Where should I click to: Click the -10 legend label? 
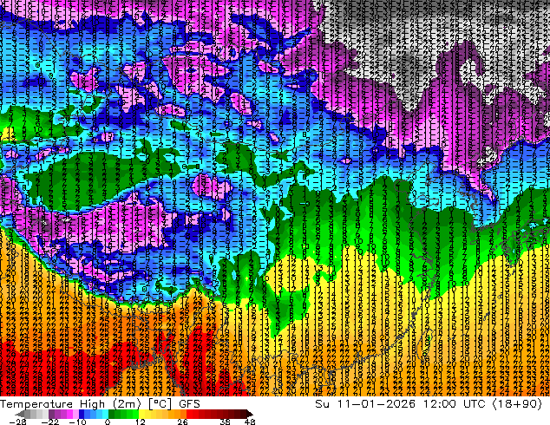77,422
